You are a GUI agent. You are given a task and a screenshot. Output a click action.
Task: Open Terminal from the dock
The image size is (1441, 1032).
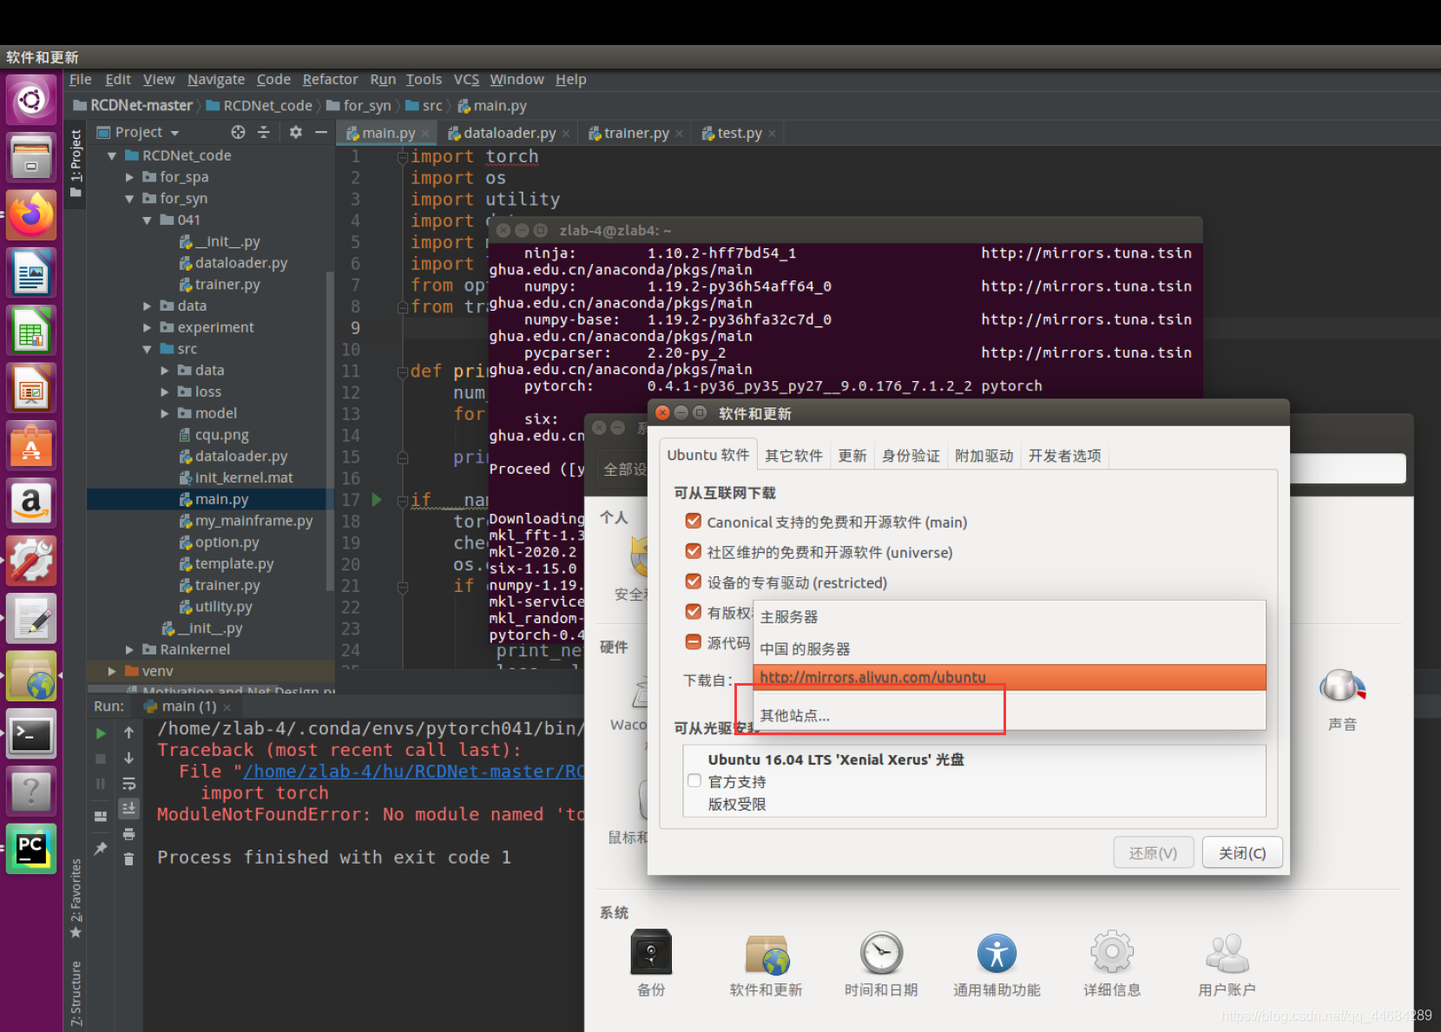coord(31,733)
